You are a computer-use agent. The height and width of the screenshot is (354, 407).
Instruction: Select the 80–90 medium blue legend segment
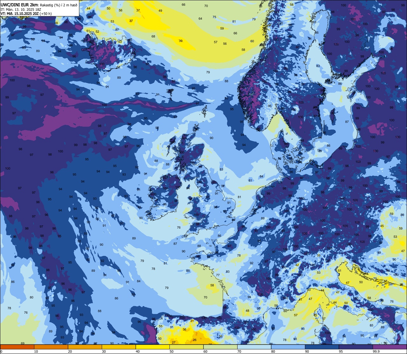pyautogui.click(x=288, y=347)
